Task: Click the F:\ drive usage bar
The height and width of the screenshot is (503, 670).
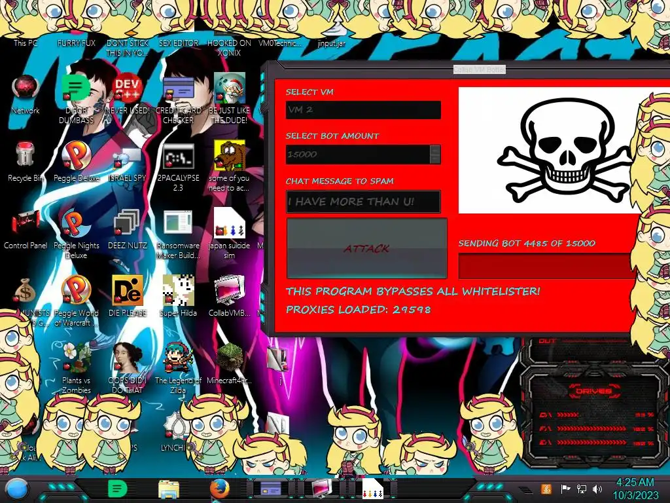Action: 596,428
